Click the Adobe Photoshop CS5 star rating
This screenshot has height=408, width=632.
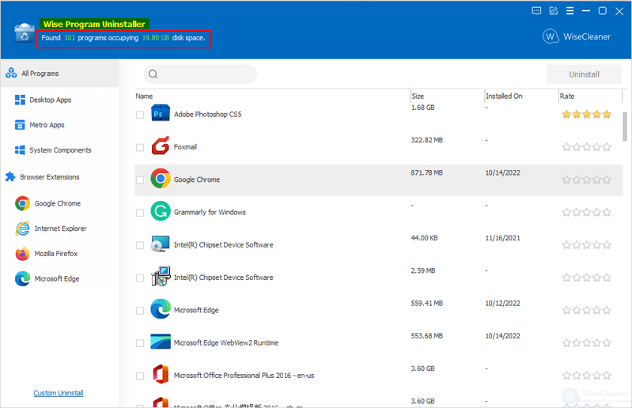coord(586,115)
